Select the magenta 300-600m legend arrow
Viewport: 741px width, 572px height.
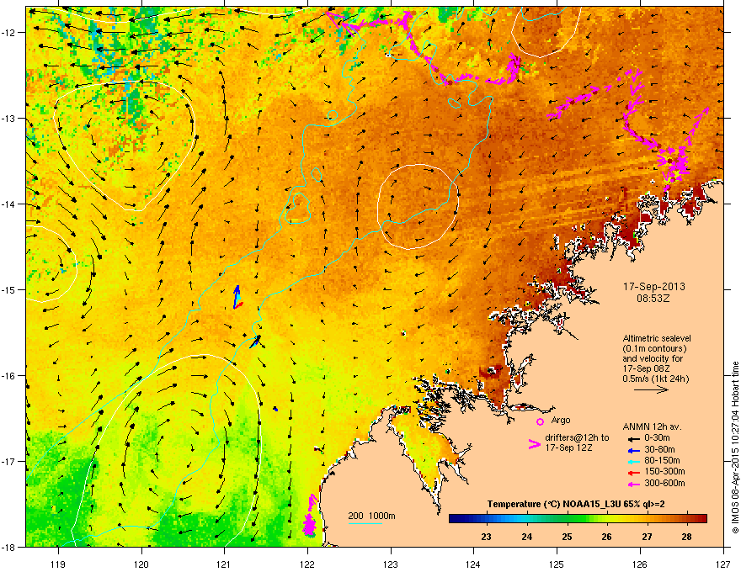[634, 484]
